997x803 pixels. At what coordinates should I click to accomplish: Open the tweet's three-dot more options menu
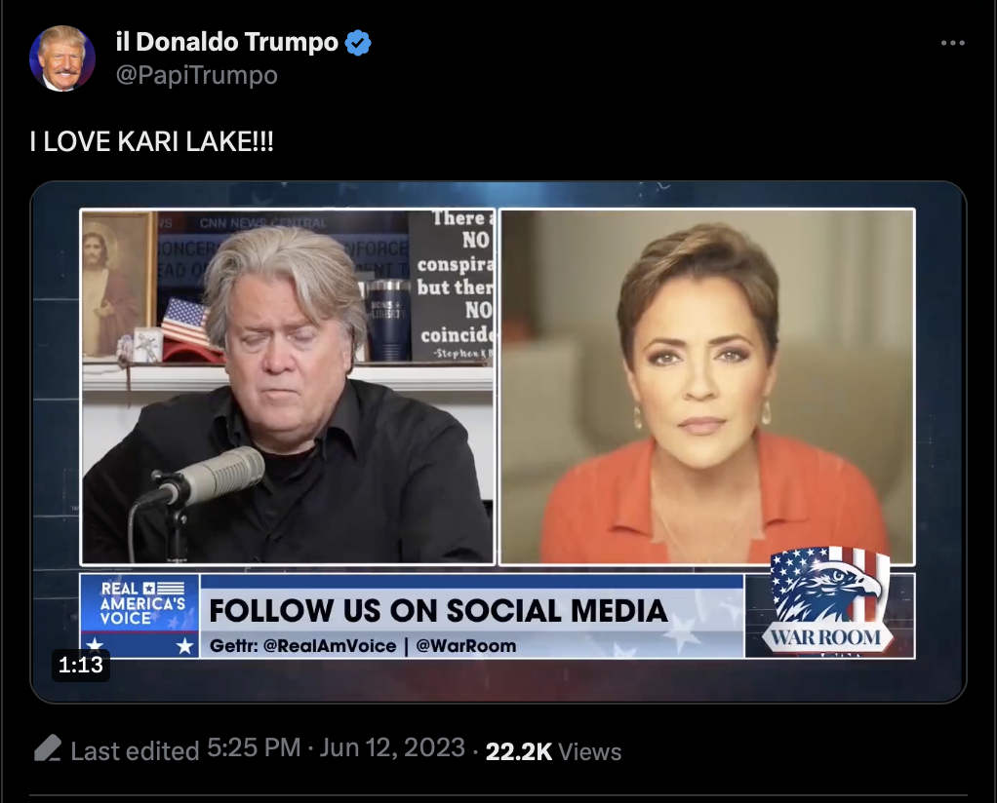pos(952,43)
